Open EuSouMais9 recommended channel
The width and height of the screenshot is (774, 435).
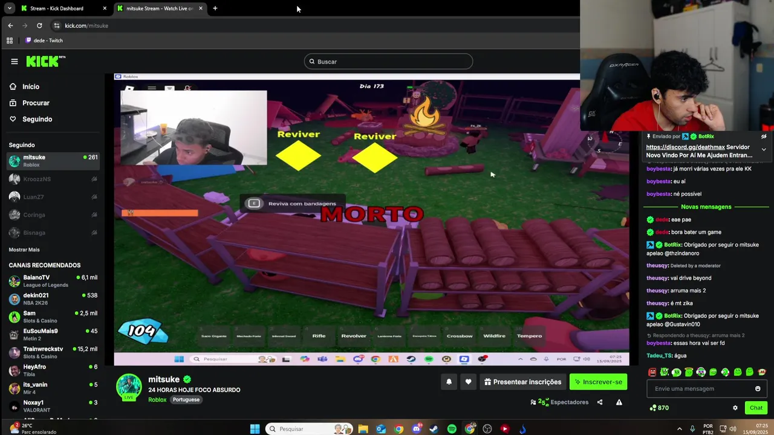point(53,335)
